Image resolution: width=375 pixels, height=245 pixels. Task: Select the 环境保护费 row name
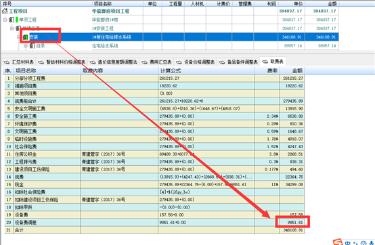pyautogui.click(x=26, y=124)
